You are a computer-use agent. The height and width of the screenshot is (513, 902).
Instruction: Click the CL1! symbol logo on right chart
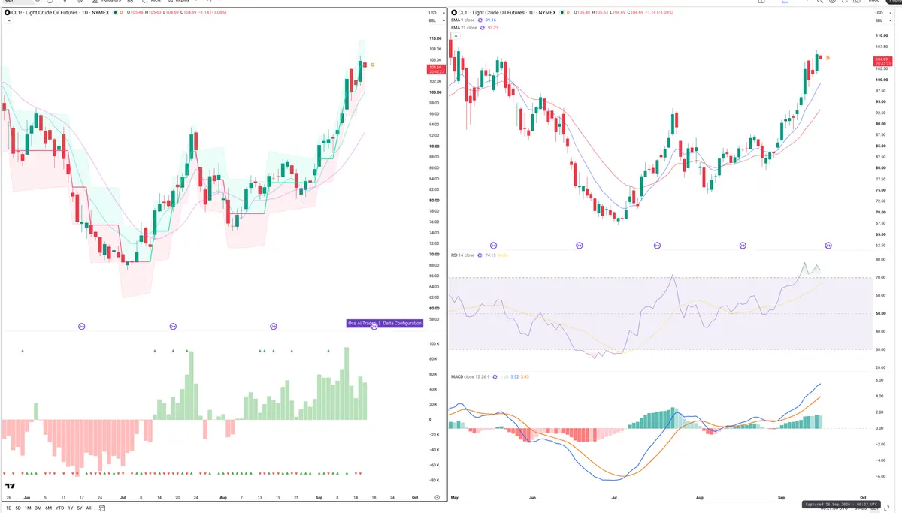[454, 13]
